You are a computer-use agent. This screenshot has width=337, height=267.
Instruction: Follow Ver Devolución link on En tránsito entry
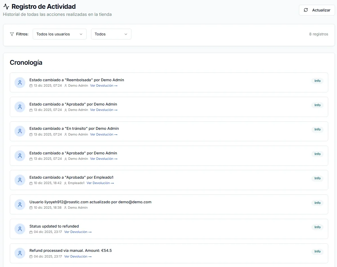point(103,135)
